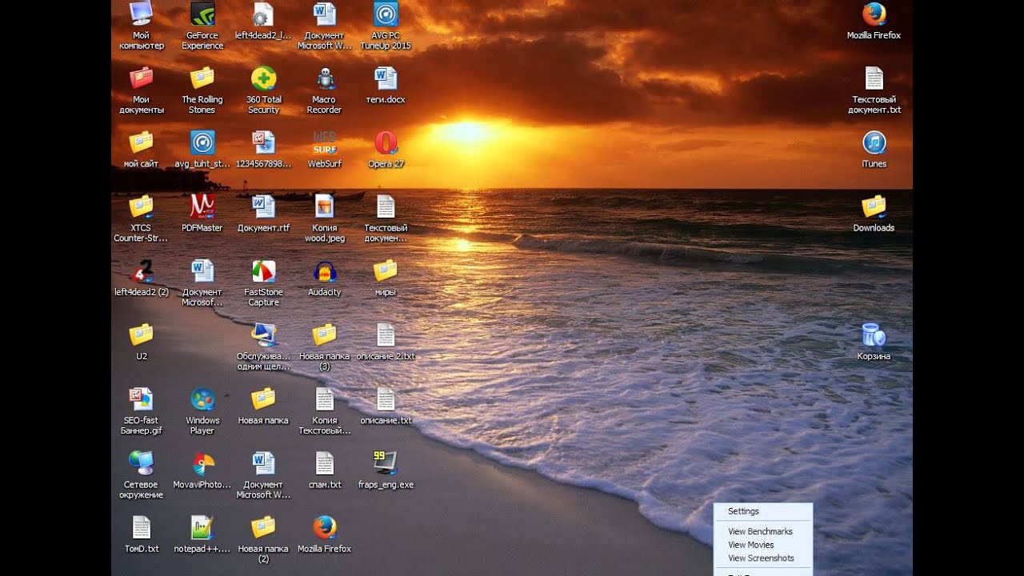Select SEO-fast Баннер.gif file icon
Screen dimensions: 1024x576
pos(142,410)
